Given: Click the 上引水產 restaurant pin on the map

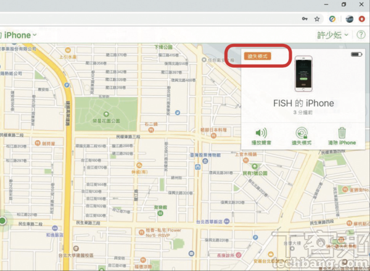Looking at the screenshot, I should (x=68, y=50).
